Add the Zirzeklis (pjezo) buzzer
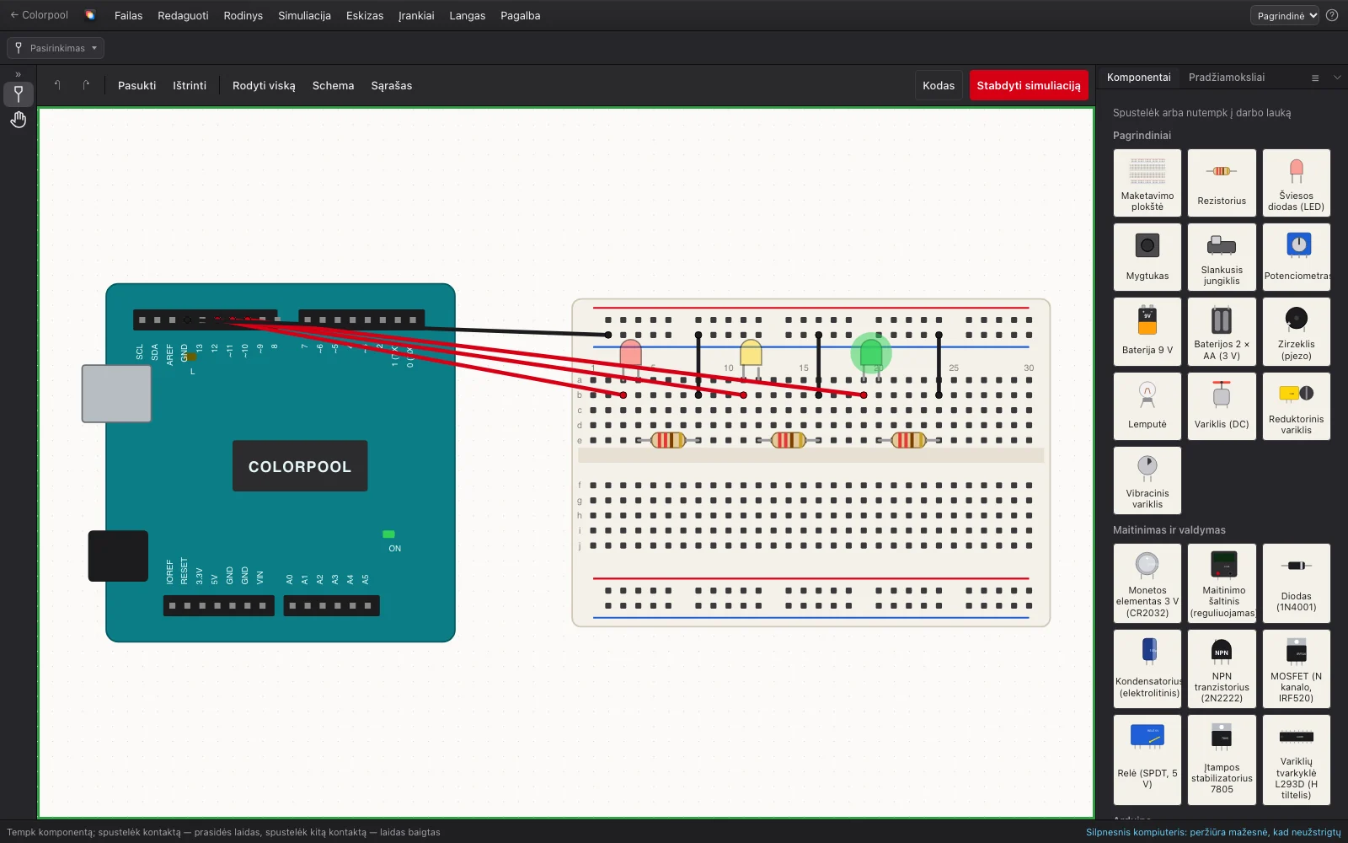1348x843 pixels. pyautogui.click(x=1296, y=331)
